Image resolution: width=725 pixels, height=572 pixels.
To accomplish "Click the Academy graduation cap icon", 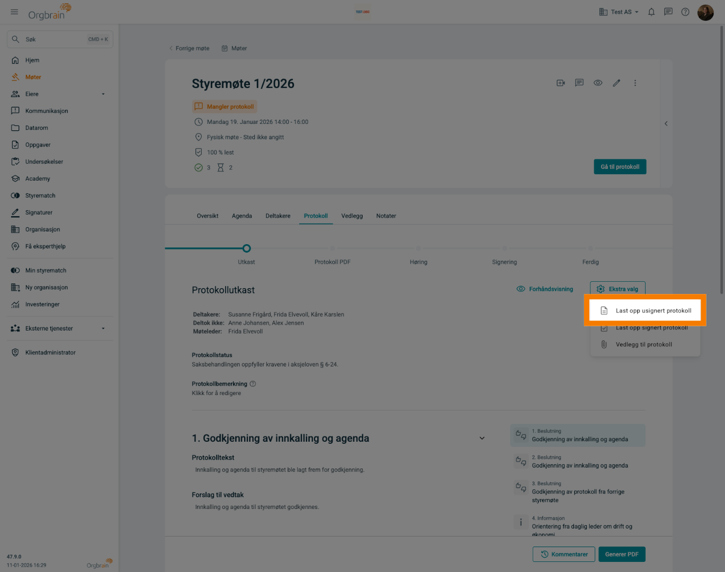I will click(x=15, y=179).
